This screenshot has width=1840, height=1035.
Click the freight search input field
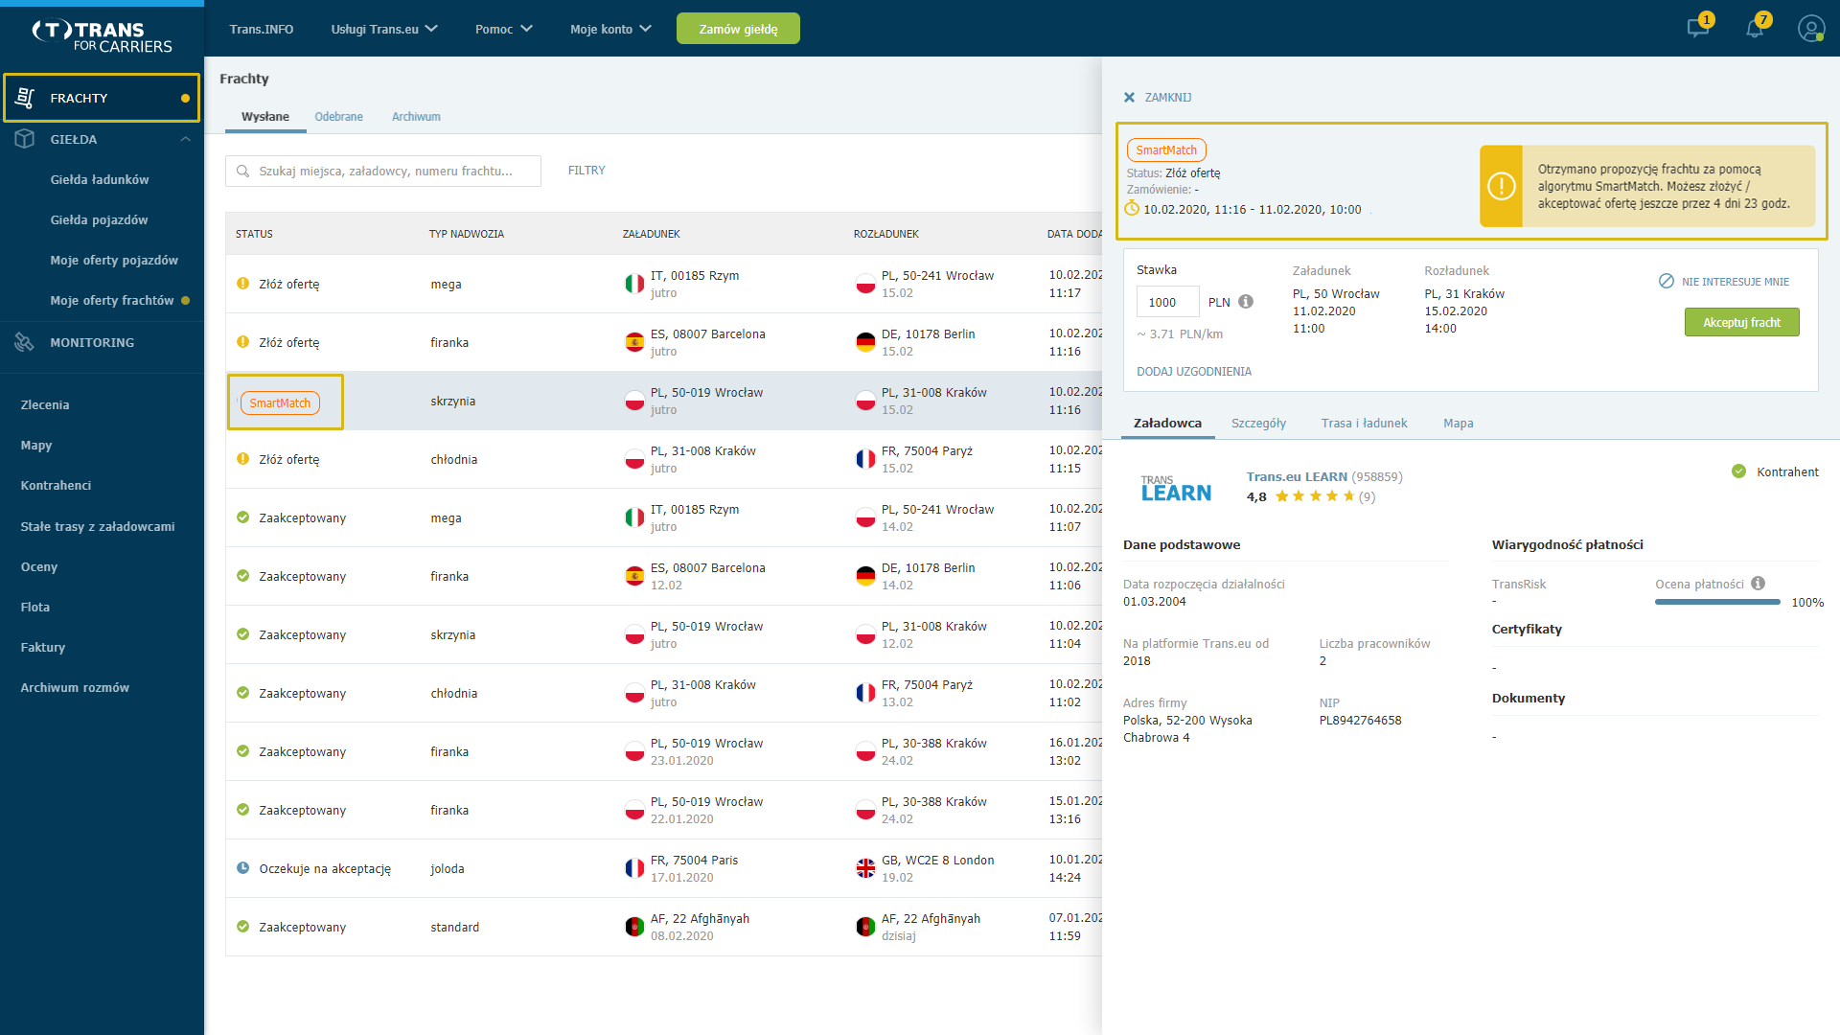coord(383,171)
